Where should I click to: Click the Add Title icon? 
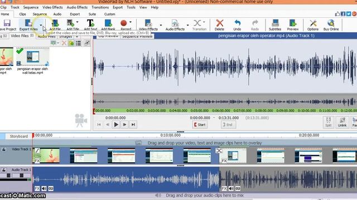point(70,23)
